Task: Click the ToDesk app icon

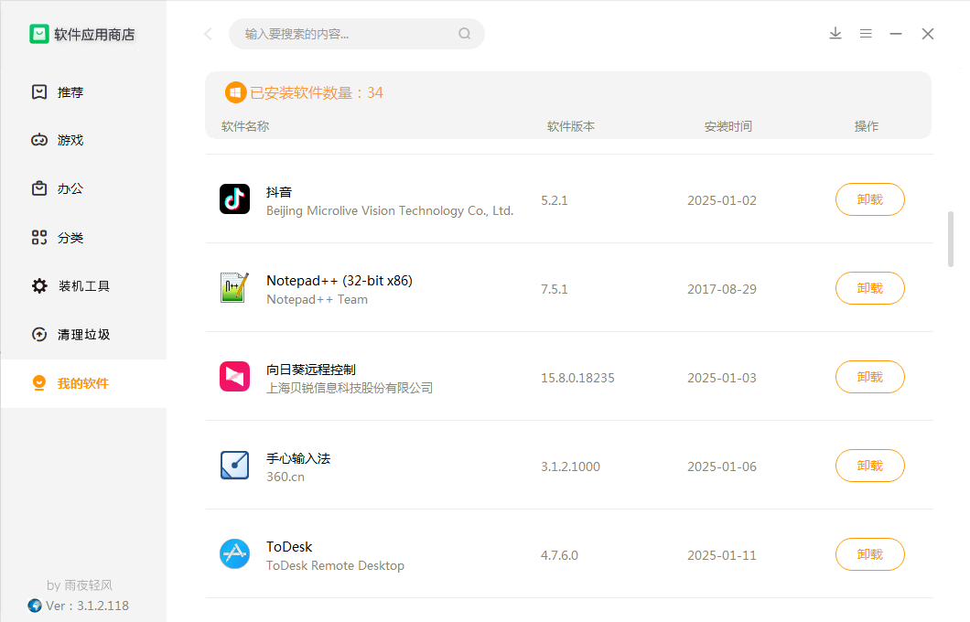Action: tap(234, 554)
